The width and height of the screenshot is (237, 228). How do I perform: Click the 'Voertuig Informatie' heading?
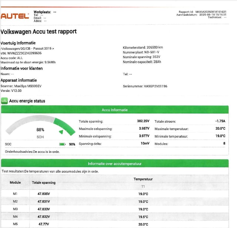coord(18,43)
